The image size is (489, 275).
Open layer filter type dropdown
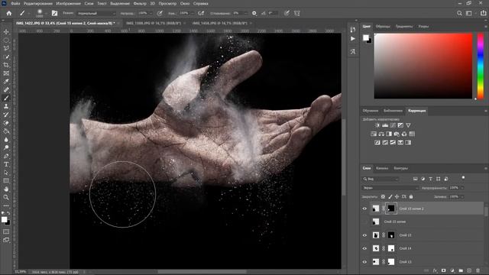381,179
